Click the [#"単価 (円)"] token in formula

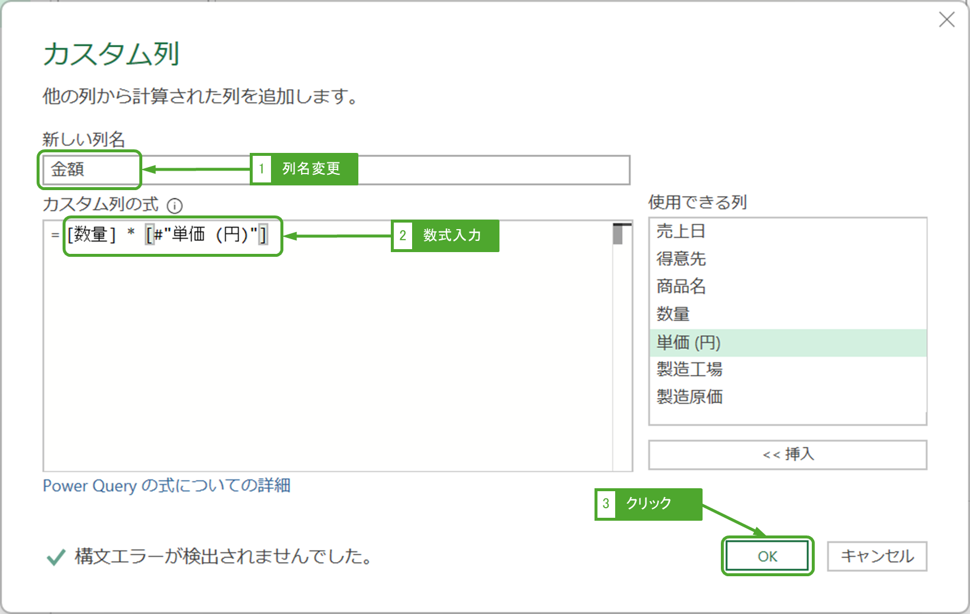pos(207,235)
